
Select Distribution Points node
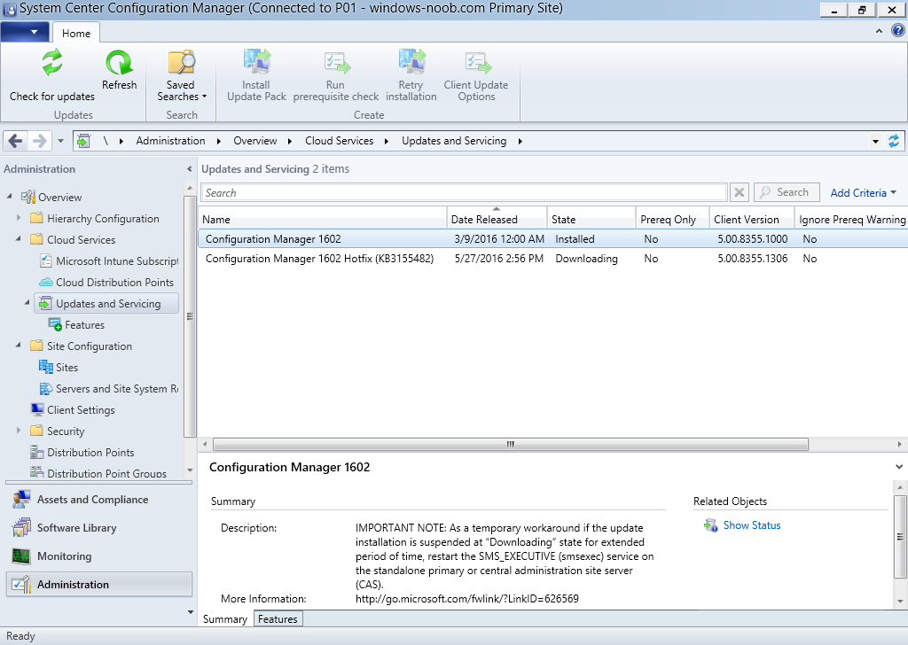click(82, 453)
